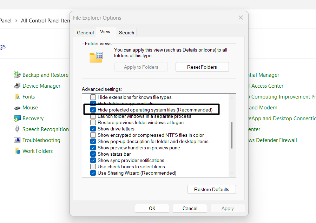Open the Troubleshooting icon

tap(17, 140)
